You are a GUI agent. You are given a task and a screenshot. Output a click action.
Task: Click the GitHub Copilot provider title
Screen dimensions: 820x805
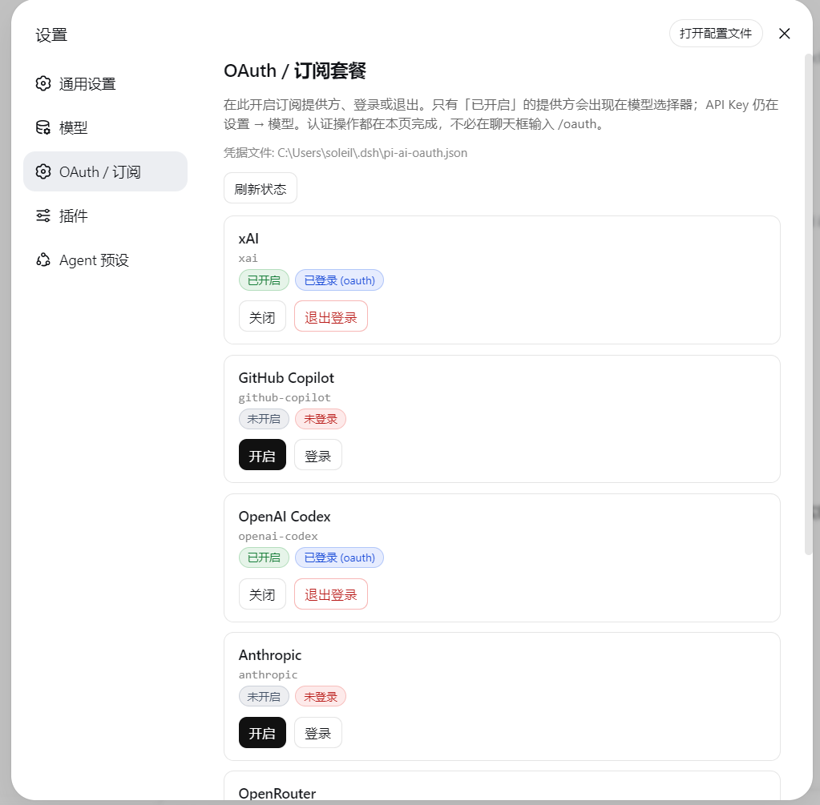tap(286, 378)
